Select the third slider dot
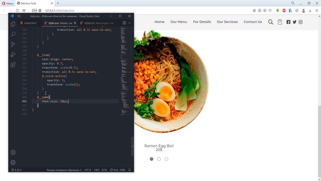Viewport: 321px width, 181px height. [166, 159]
